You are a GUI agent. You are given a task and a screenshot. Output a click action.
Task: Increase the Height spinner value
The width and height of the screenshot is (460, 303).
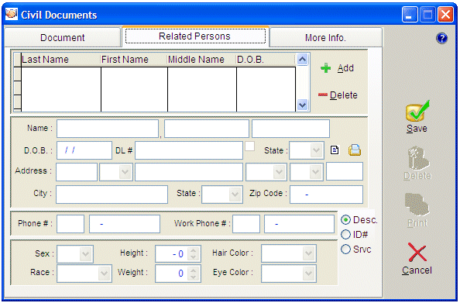193,250
